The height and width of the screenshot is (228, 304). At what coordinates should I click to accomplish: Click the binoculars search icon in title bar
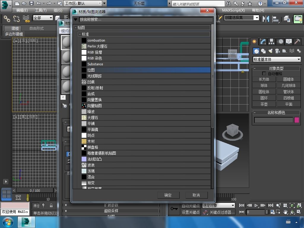coord(229,4)
